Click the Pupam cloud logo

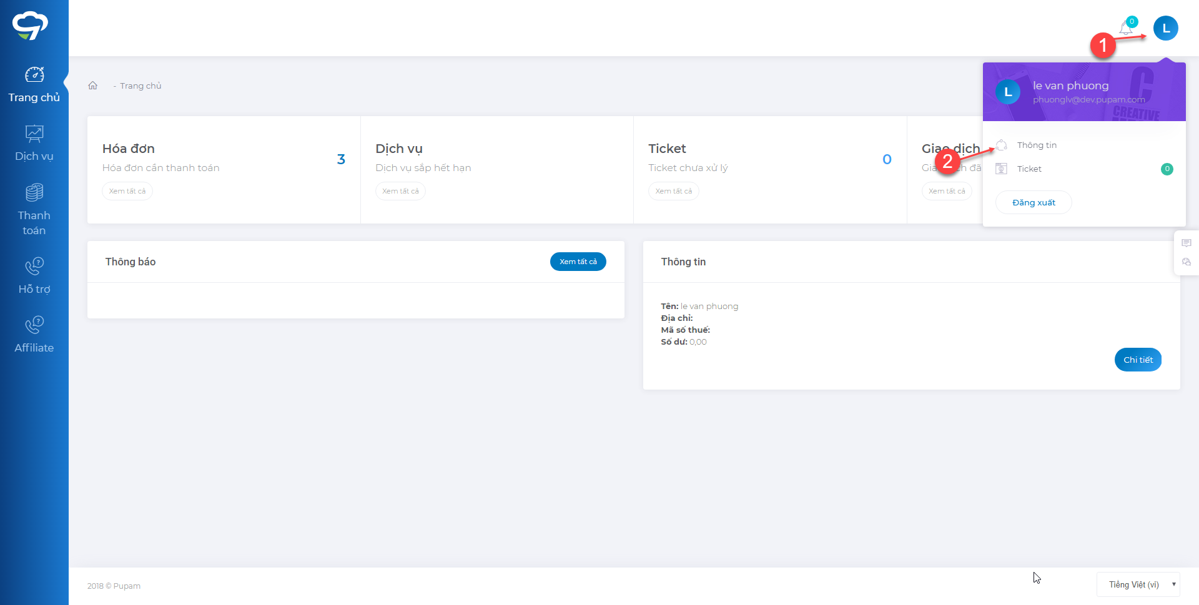(30, 26)
